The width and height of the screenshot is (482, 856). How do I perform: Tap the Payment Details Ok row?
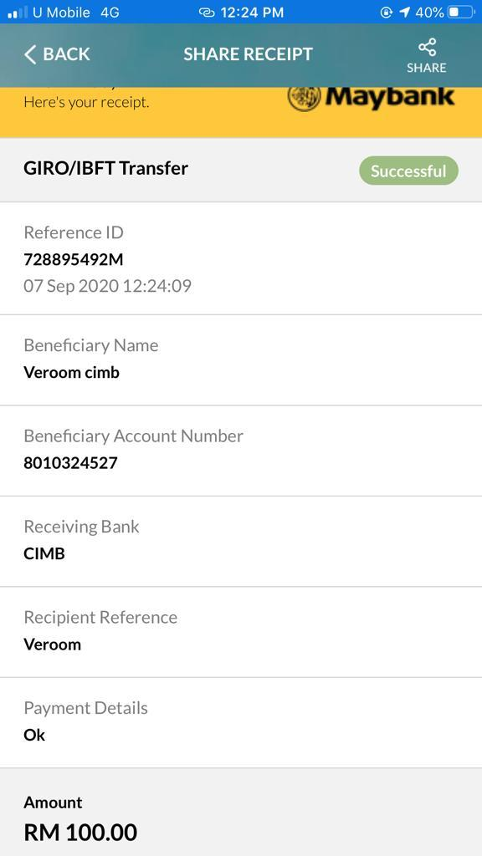click(x=241, y=722)
